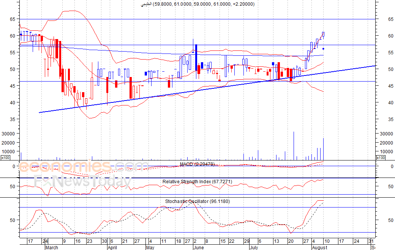Click the April month label
Viewport: 395px width, 250px height.
click(x=112, y=247)
